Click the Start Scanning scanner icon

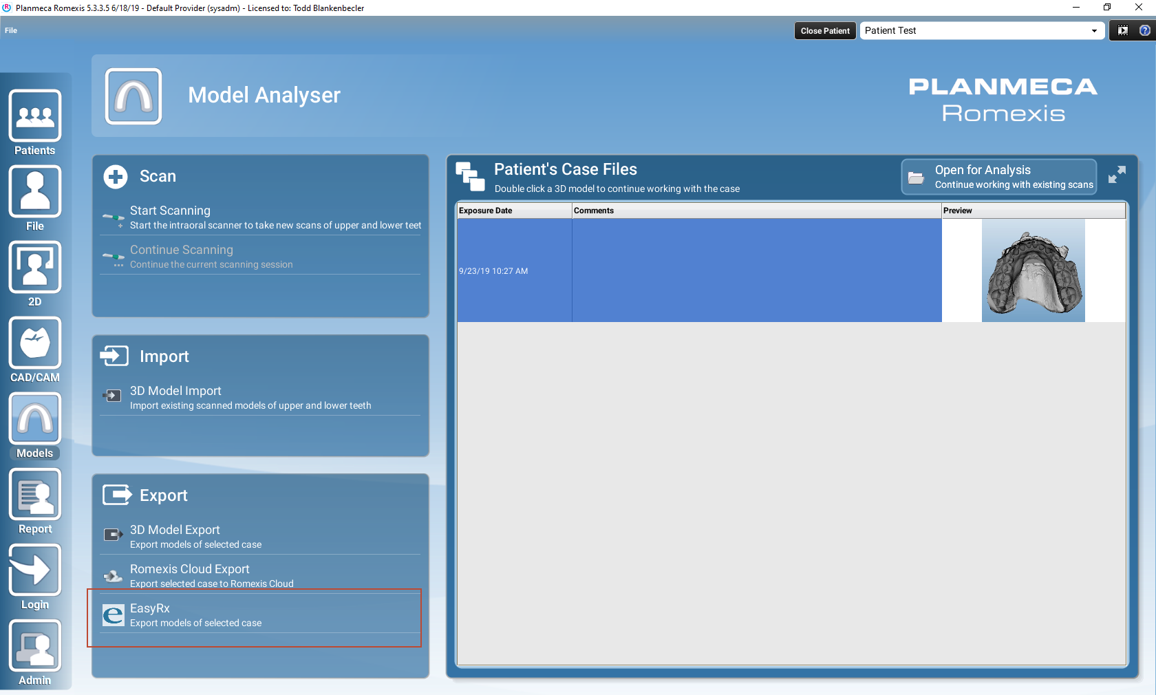click(x=113, y=219)
